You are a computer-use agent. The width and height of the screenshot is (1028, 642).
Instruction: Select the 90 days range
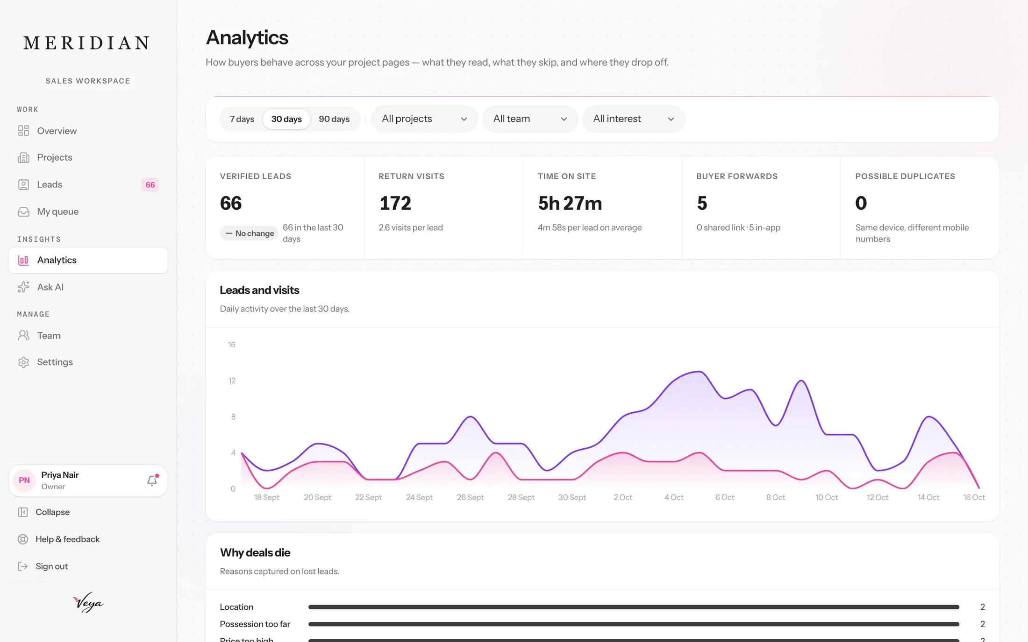coord(334,119)
